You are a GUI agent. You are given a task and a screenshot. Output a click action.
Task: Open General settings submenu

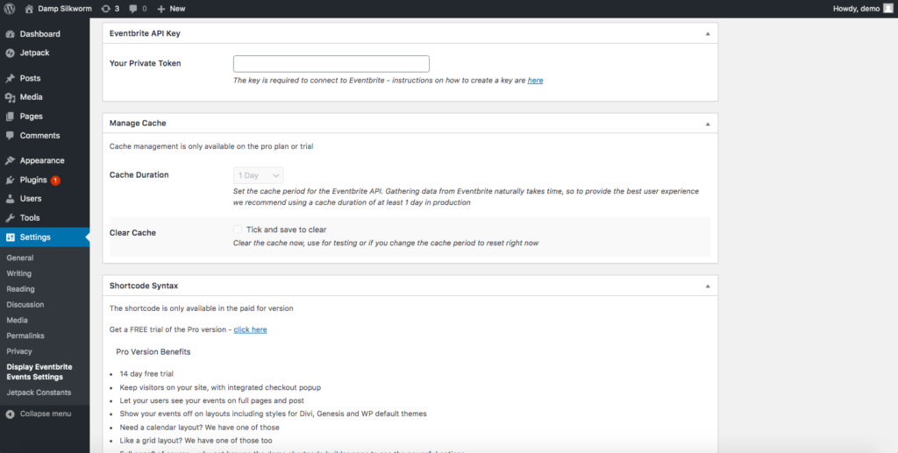[20, 258]
